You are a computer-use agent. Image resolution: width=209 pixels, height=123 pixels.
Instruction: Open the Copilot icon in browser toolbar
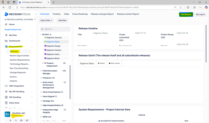[x=206, y=7]
